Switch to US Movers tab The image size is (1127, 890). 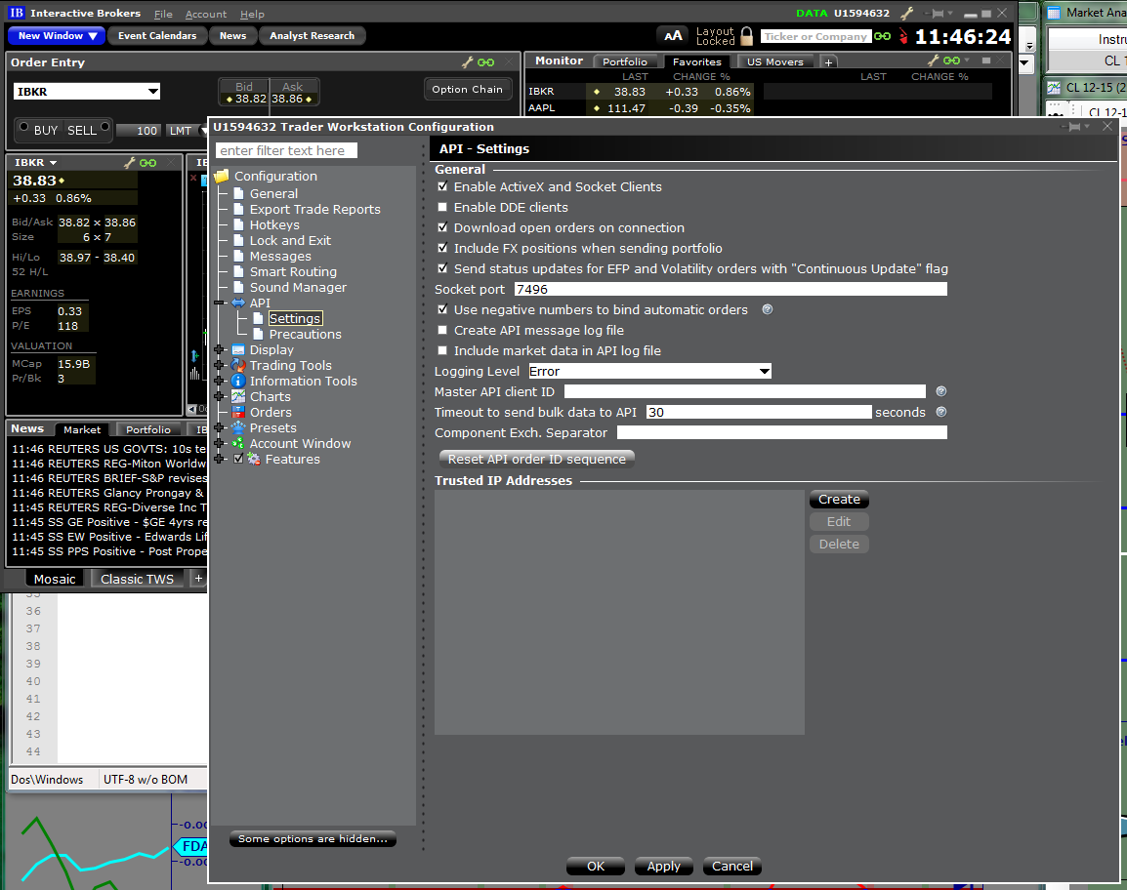point(774,61)
